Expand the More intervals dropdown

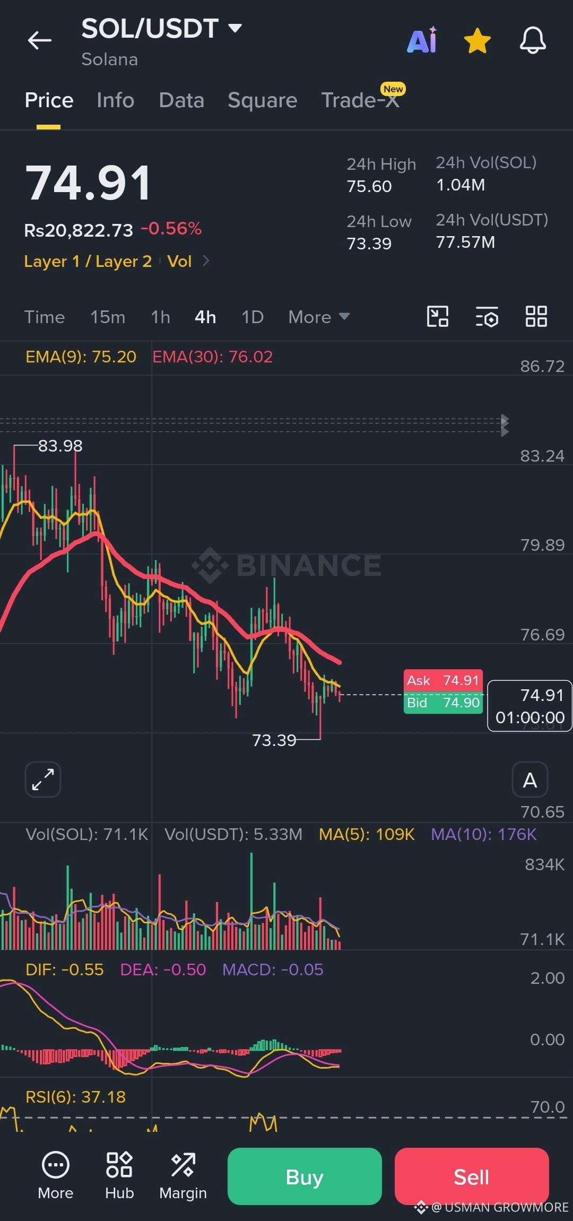pyautogui.click(x=319, y=317)
